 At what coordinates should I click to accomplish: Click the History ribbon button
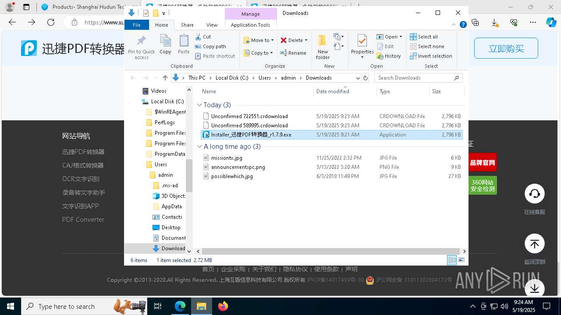pyautogui.click(x=389, y=56)
